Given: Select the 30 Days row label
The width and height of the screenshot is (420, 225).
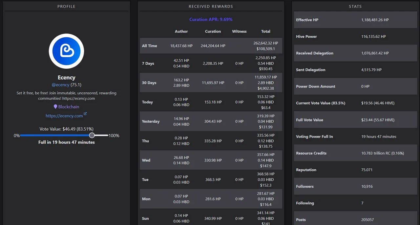Looking at the screenshot, I should [x=149, y=83].
